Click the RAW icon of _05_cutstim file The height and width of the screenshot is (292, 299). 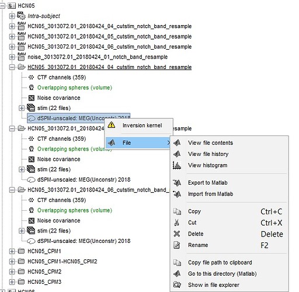coord(21,36)
